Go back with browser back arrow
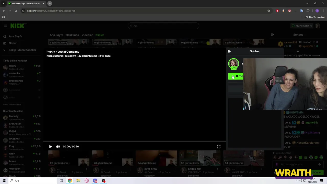The height and width of the screenshot is (184, 327). click(4, 11)
